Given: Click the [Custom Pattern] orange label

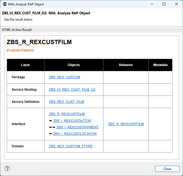Looking at the screenshot, I should click(20, 50).
